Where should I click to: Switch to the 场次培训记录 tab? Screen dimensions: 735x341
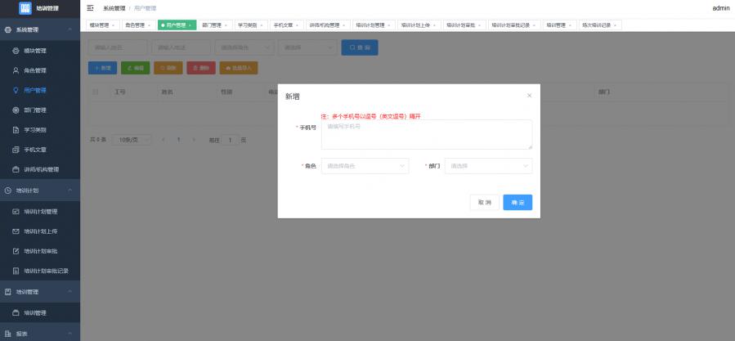[597, 25]
